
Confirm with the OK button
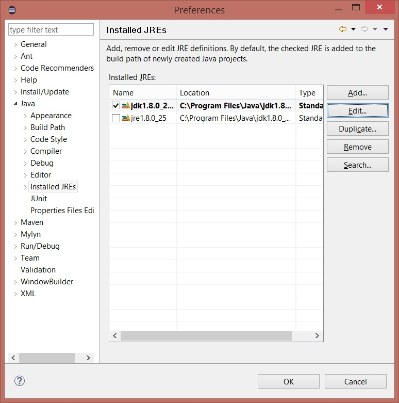point(289,381)
